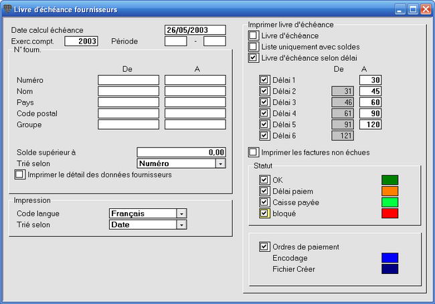Image resolution: width=435 pixels, height=304 pixels.
Task: Click the Numéro De field
Action: click(128, 80)
